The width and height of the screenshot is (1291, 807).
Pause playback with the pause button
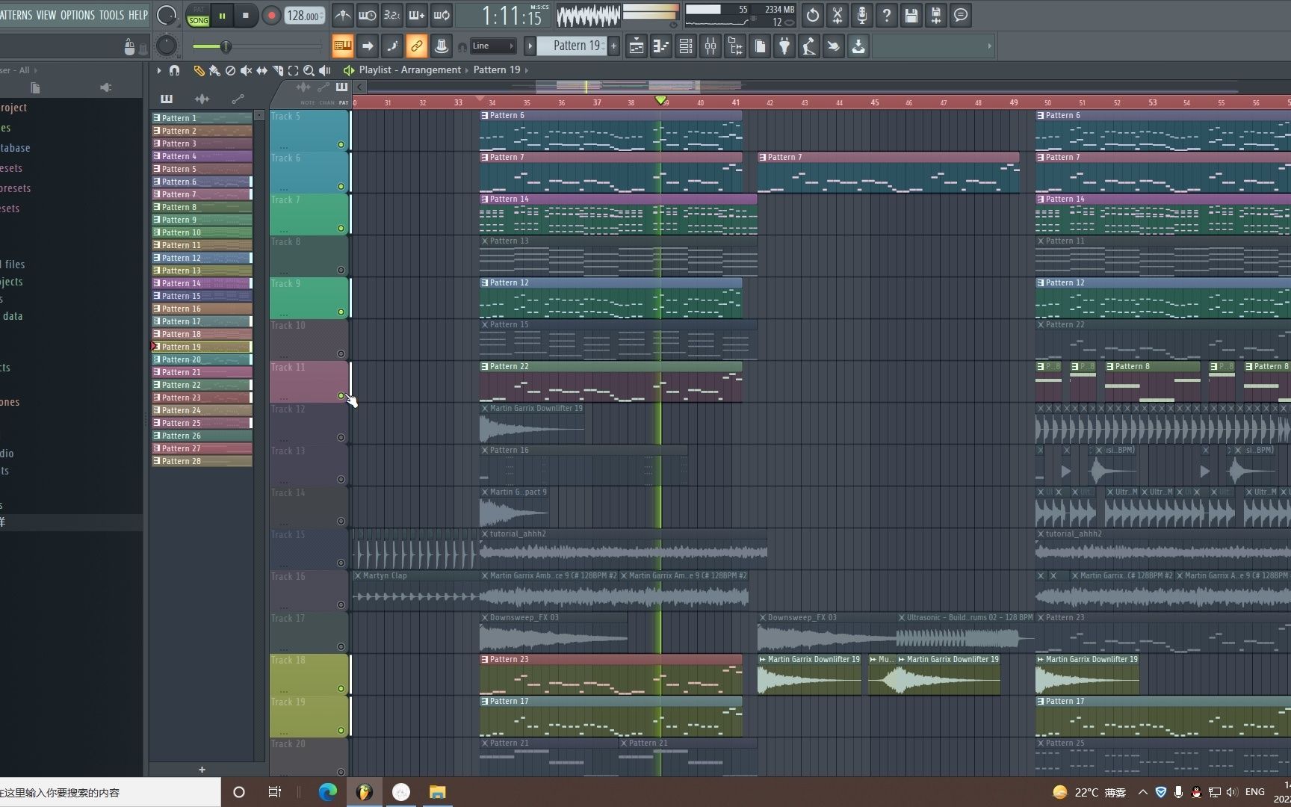222,15
